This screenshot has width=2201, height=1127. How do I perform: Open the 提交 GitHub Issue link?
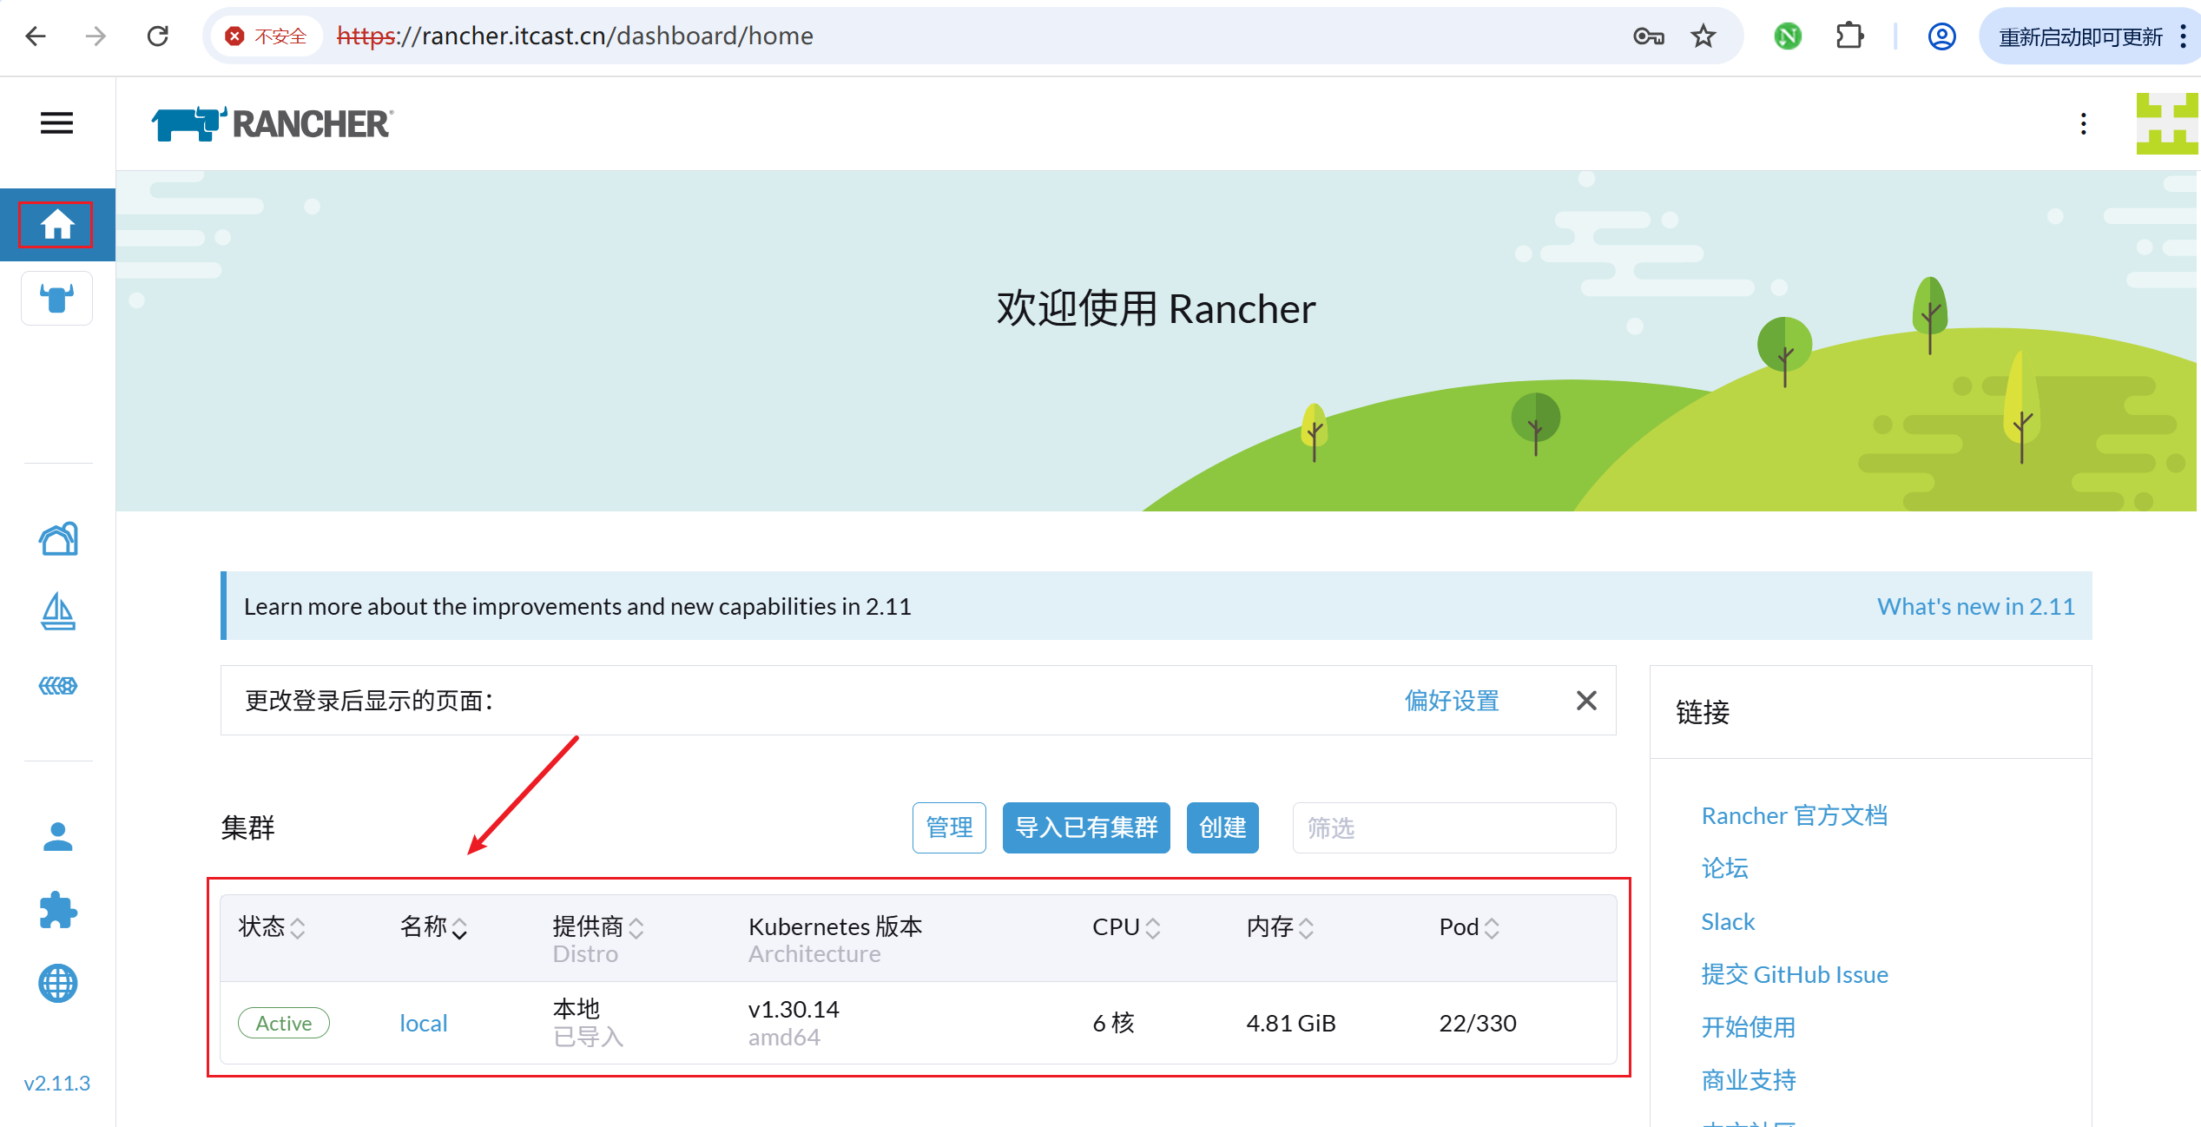point(1795,974)
